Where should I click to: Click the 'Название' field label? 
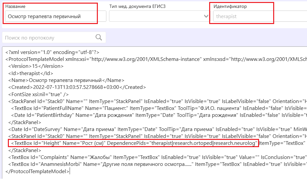pos(15,6)
